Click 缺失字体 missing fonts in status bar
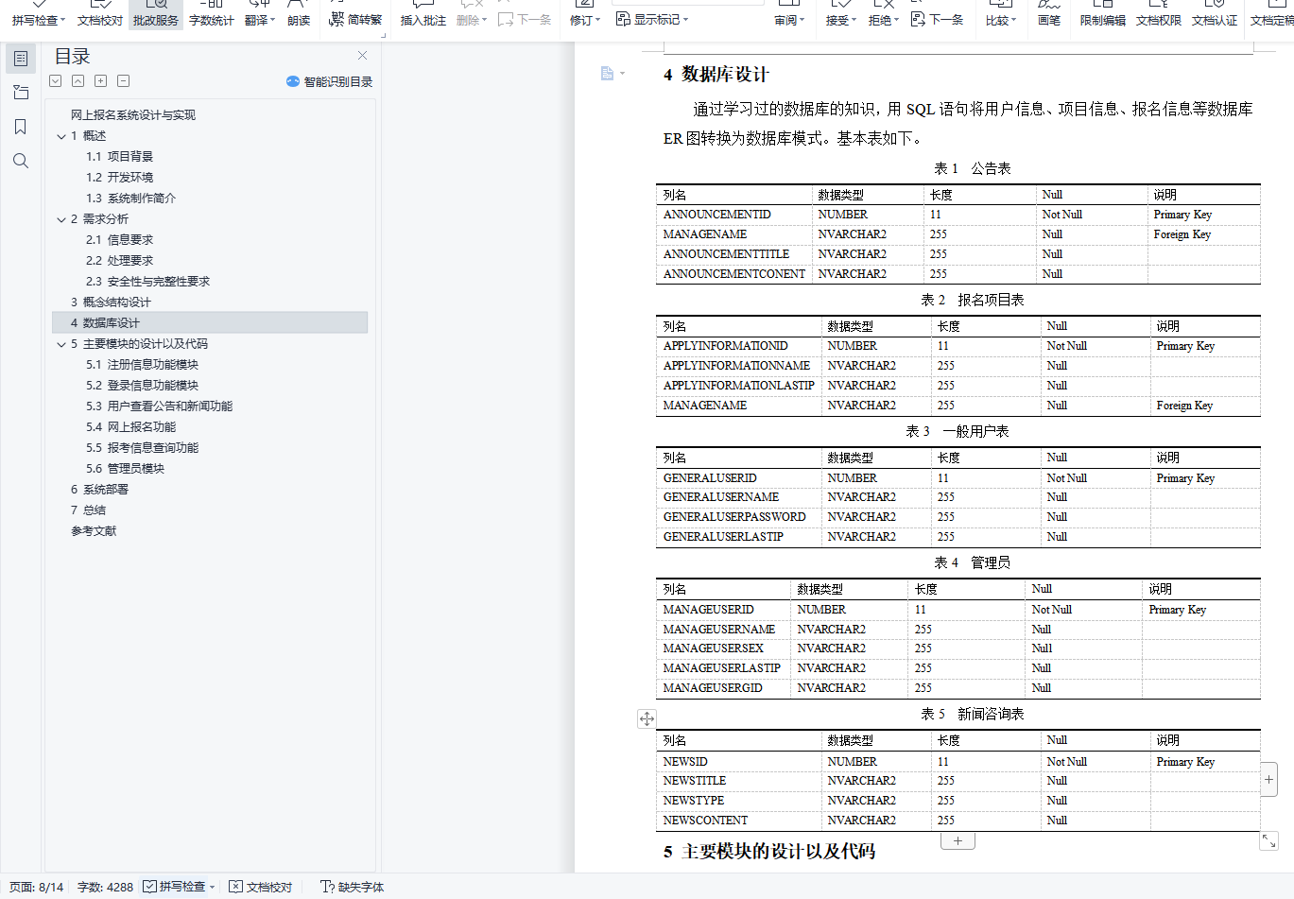This screenshot has width=1294, height=899. 353,887
